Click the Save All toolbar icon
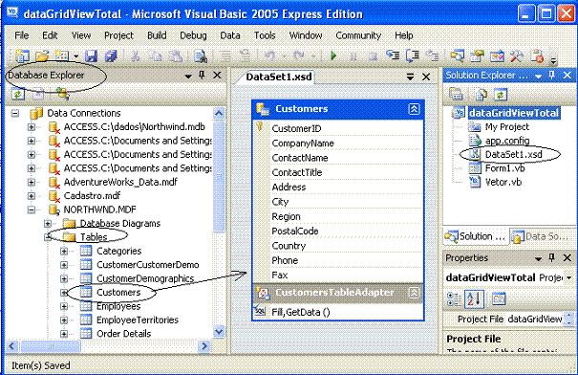Image resolution: width=578 pixels, height=375 pixels. (x=111, y=55)
